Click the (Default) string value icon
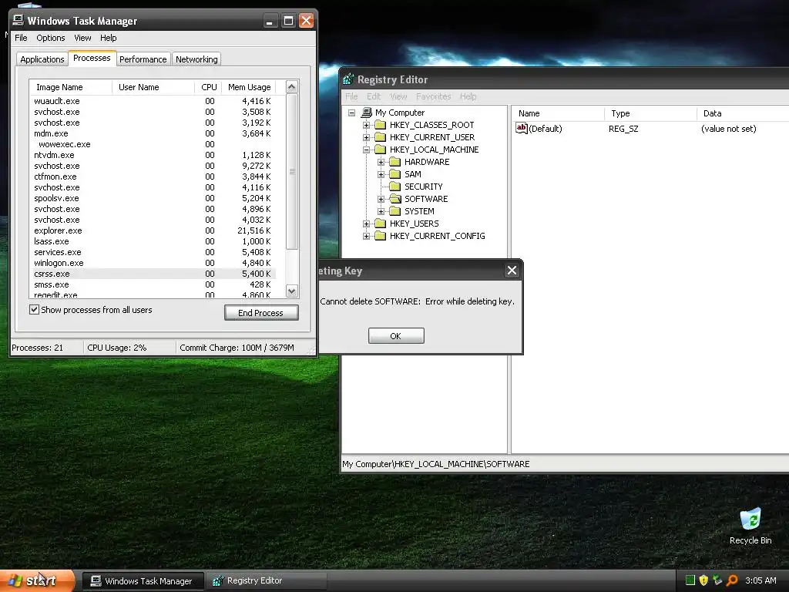The height and width of the screenshot is (592, 789). (522, 129)
